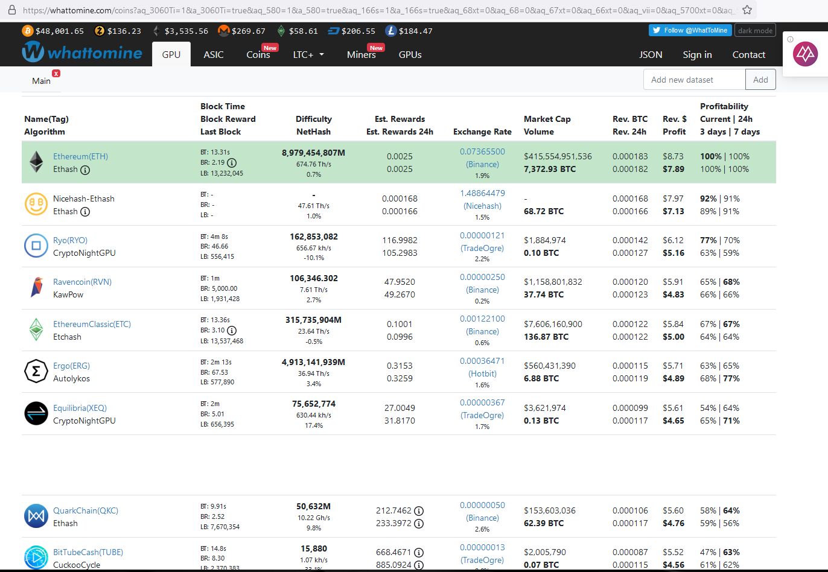Focus the Add new dataset input field
This screenshot has height=572, width=828.
(x=694, y=80)
